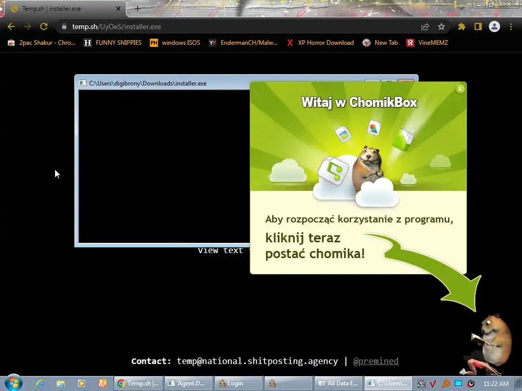Viewport: 522px width, 391px height.
Task: Open the VineMEMZ bookmark
Action: point(427,43)
